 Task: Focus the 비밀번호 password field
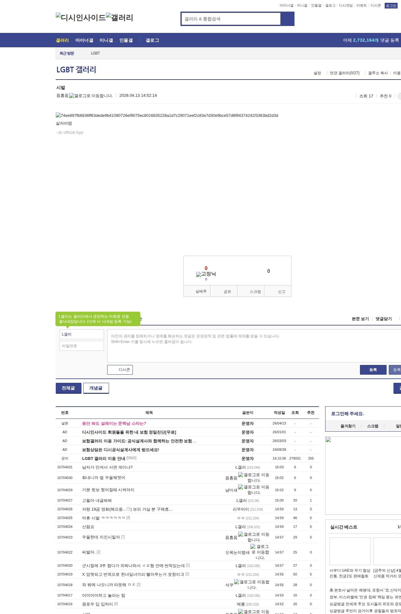[82, 346]
